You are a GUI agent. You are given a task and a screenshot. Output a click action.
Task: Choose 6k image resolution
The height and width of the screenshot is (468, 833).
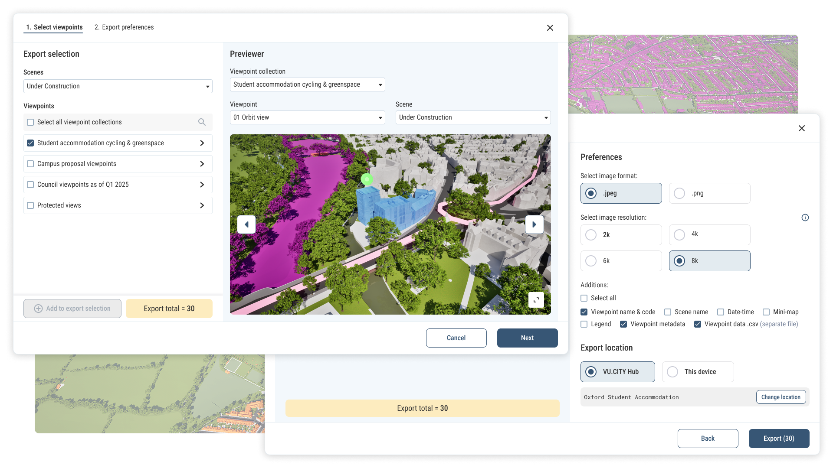click(x=621, y=261)
